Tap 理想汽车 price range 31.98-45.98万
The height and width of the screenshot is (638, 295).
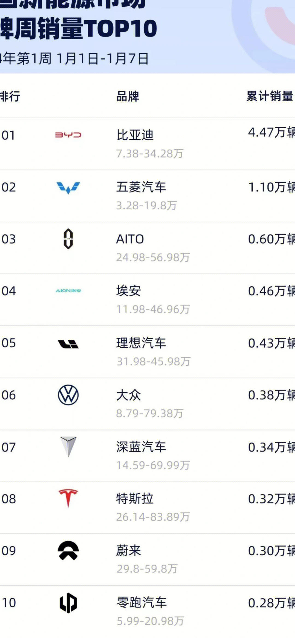click(154, 361)
